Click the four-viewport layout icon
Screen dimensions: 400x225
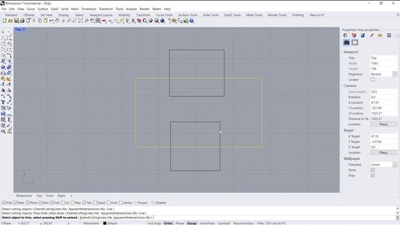[98, 21]
